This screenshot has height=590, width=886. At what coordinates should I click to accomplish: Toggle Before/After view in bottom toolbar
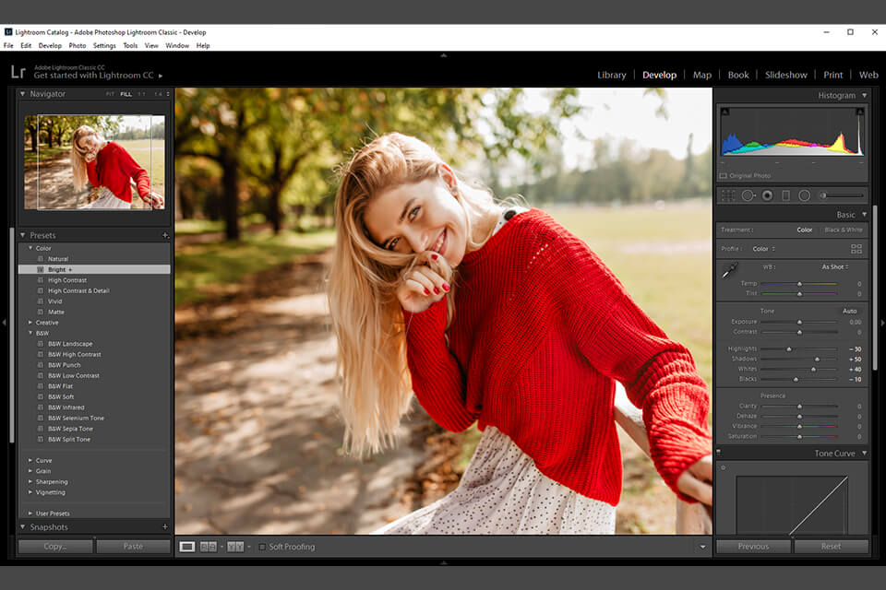[233, 546]
